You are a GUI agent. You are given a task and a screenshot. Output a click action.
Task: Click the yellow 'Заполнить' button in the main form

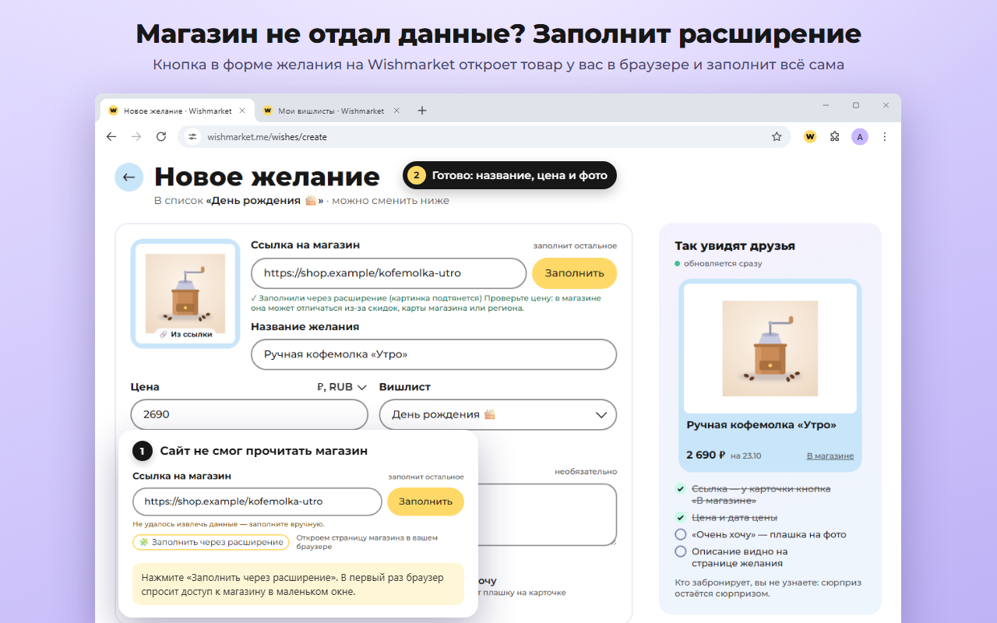[x=574, y=273]
